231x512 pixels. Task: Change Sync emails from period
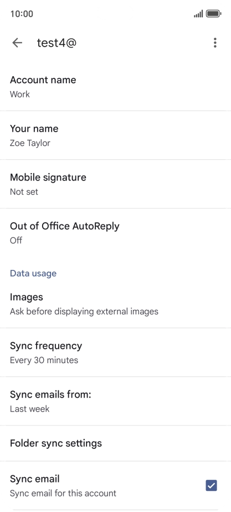pos(115,401)
